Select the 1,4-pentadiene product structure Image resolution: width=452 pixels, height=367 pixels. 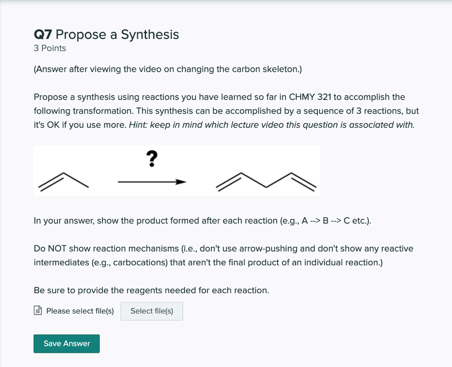coord(266,182)
